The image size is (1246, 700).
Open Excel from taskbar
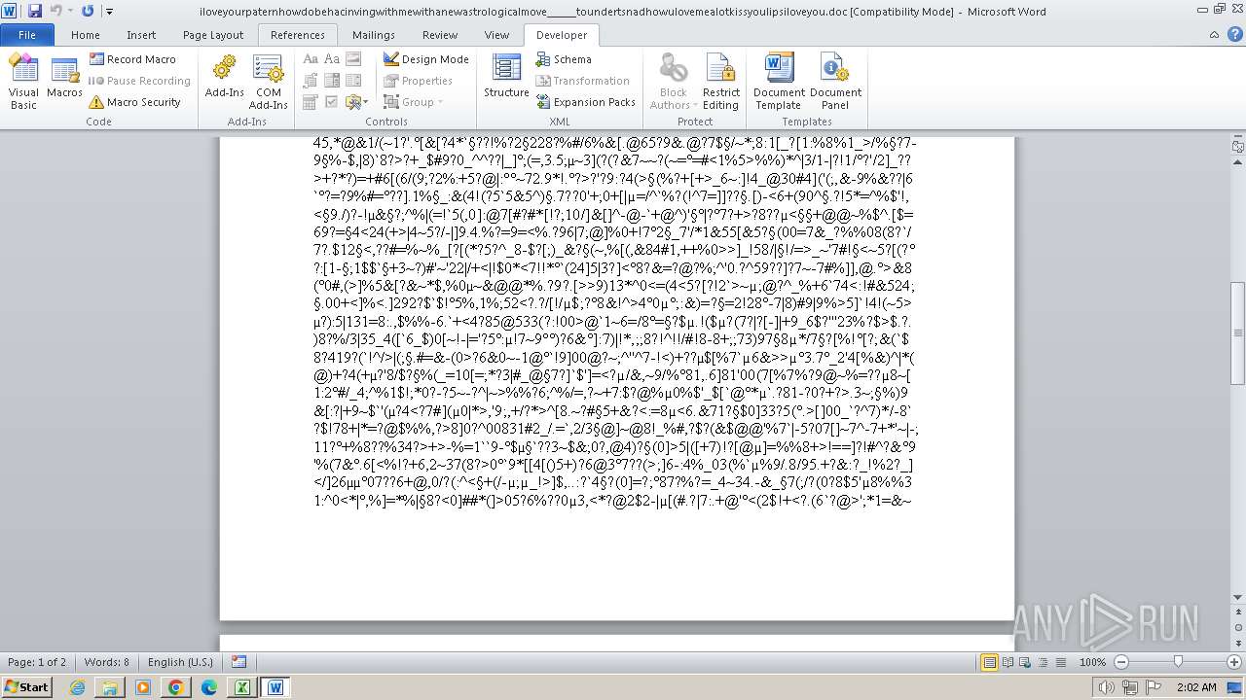click(242, 687)
